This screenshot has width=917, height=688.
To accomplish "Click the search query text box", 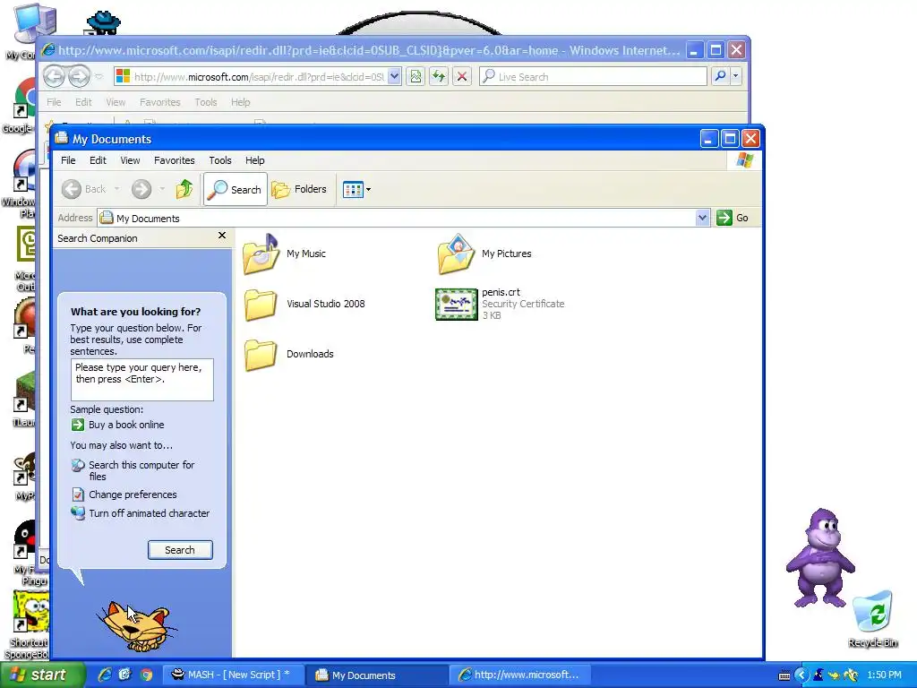I will 142,380.
